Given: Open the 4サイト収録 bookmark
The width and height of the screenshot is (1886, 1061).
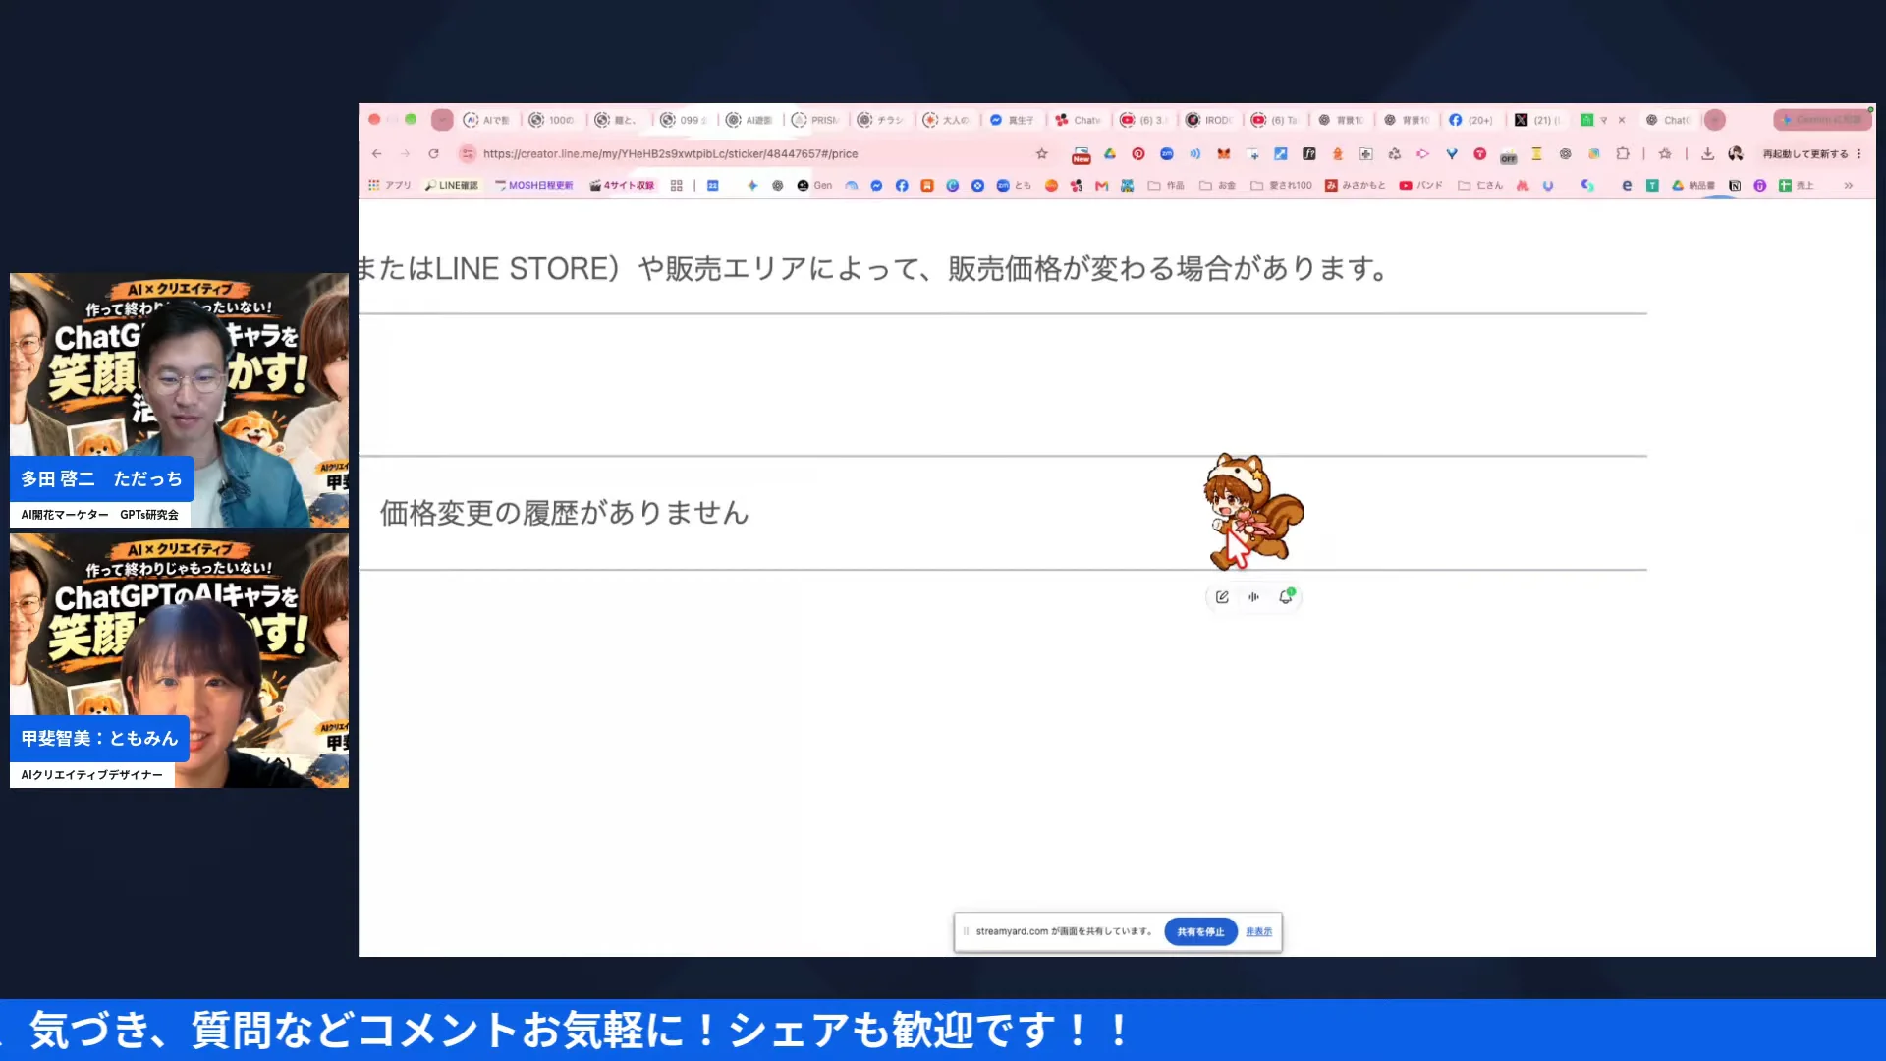Looking at the screenshot, I should 622,185.
